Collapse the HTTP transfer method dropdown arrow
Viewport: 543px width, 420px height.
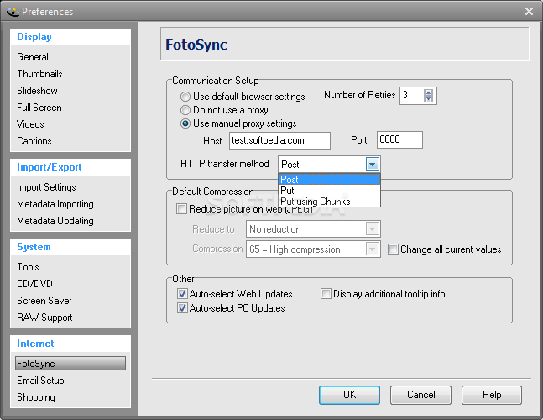pos(373,165)
